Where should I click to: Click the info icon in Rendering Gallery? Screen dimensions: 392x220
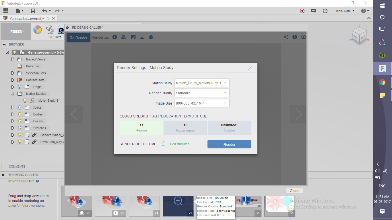click(295, 37)
